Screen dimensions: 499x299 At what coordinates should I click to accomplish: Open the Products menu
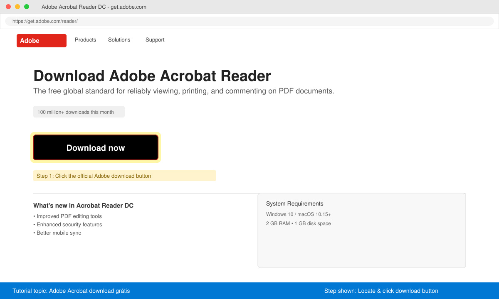click(85, 40)
